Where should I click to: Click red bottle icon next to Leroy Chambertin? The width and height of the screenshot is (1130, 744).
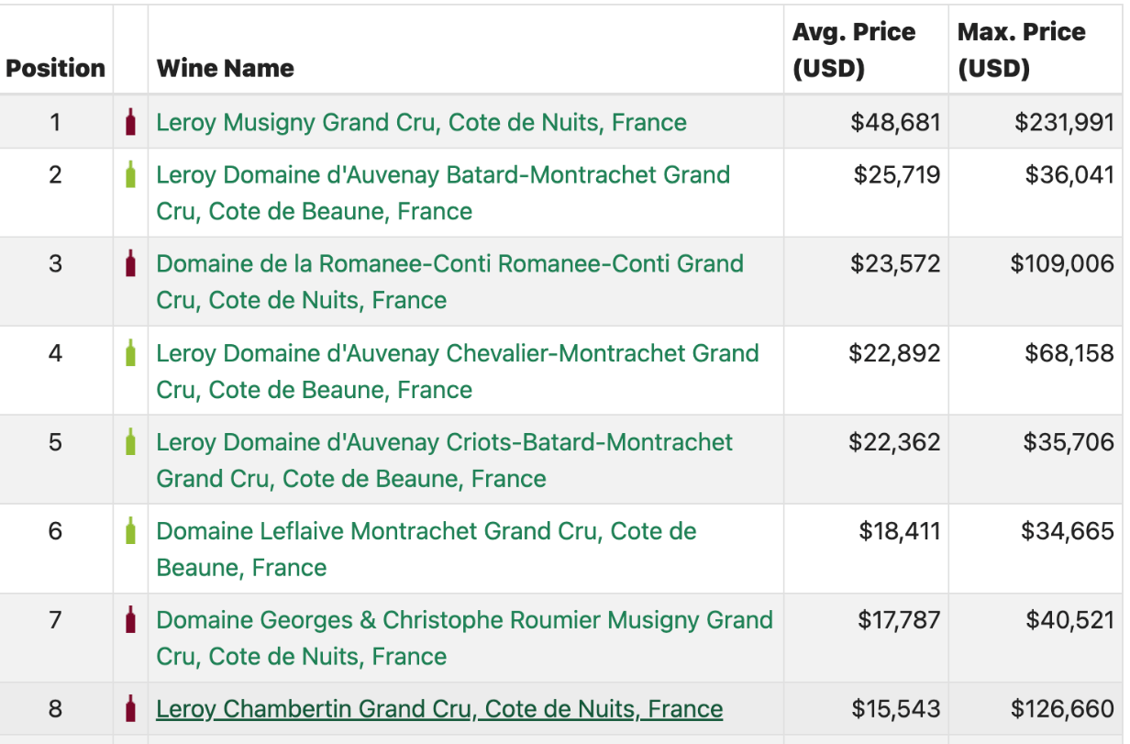[130, 709]
